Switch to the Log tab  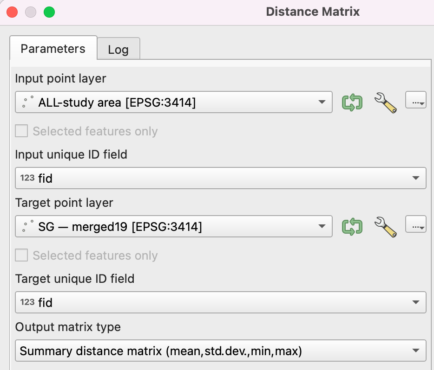(118, 50)
